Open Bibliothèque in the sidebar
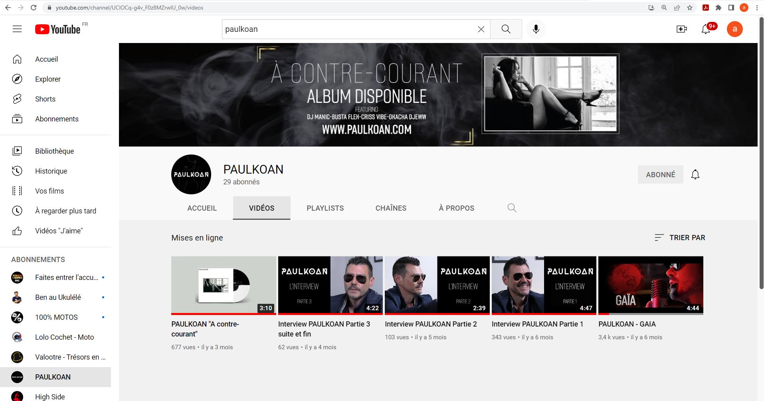The width and height of the screenshot is (764, 401). [x=55, y=151]
